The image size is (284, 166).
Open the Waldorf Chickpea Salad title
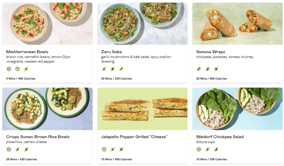tap(220, 137)
